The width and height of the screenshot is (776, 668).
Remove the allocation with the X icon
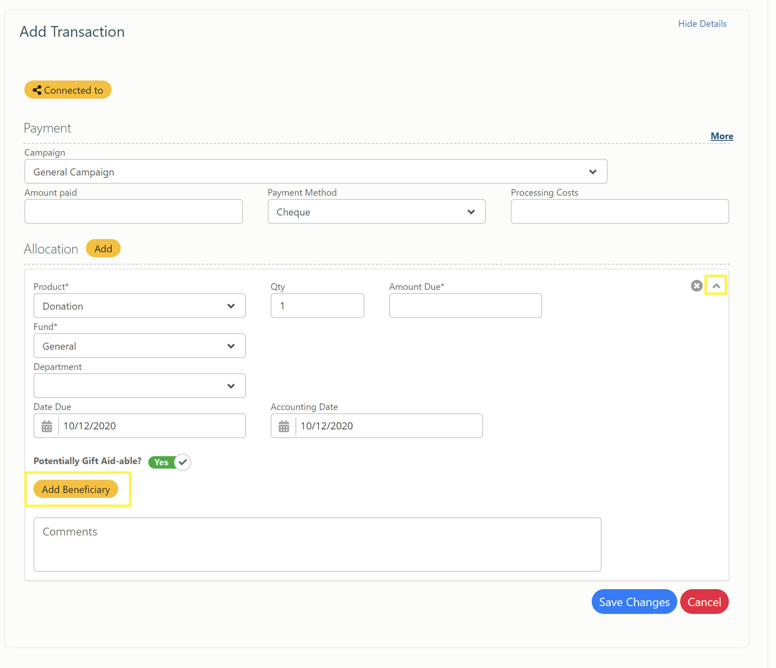pyautogui.click(x=696, y=286)
